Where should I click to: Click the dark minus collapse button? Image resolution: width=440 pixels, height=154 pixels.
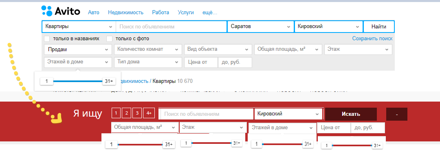(x=396, y=114)
